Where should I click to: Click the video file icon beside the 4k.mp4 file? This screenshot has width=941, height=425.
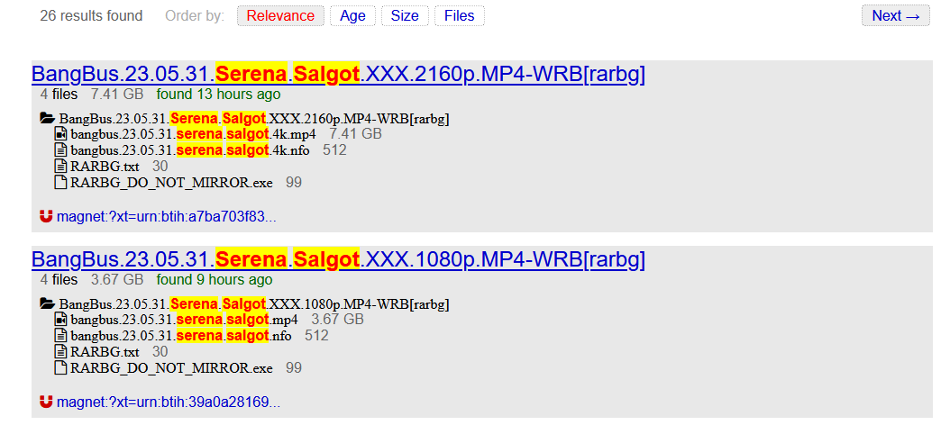[60, 133]
